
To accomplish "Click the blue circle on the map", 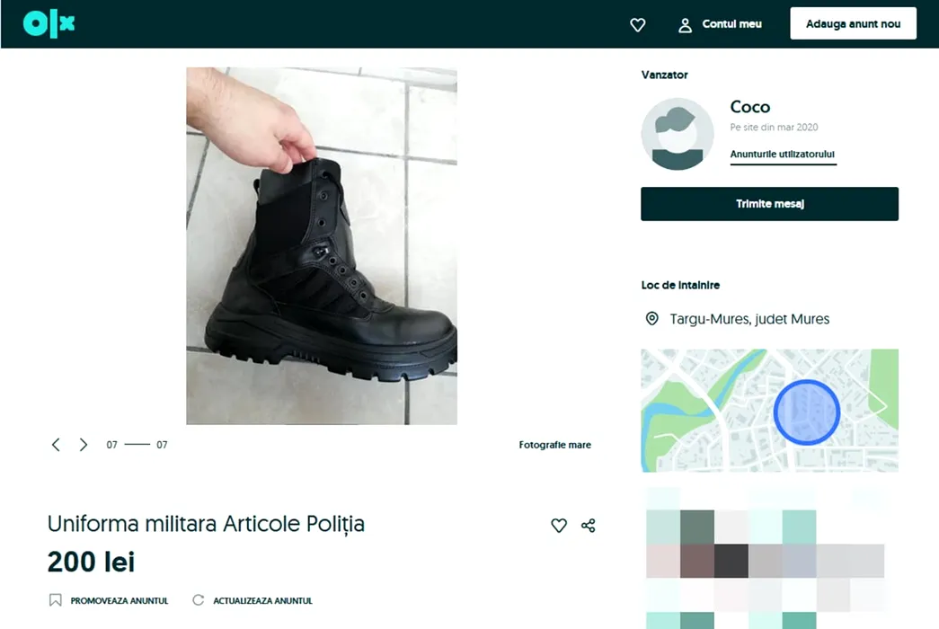I will coord(807,412).
